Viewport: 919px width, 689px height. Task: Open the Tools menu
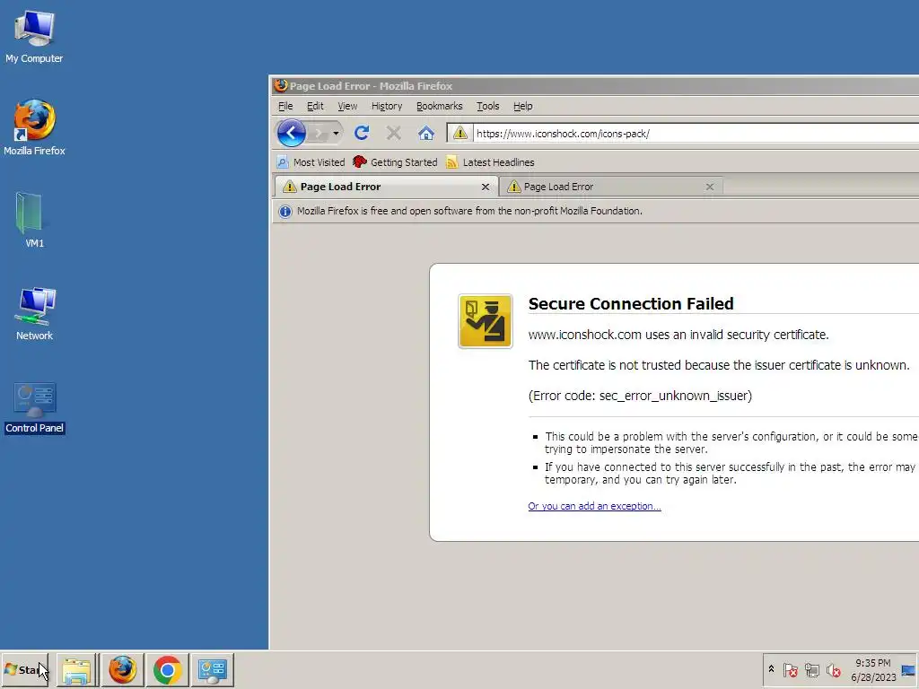click(x=487, y=106)
